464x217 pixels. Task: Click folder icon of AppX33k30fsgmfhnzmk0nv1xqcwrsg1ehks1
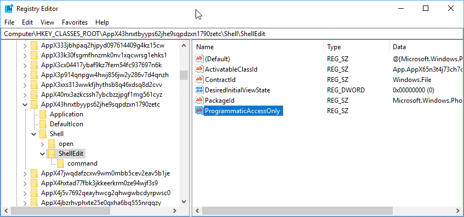pyautogui.click(x=35, y=55)
